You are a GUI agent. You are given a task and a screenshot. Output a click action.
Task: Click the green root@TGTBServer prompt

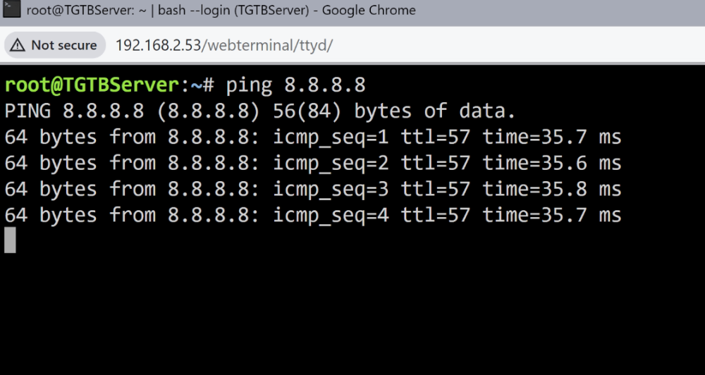pos(92,85)
